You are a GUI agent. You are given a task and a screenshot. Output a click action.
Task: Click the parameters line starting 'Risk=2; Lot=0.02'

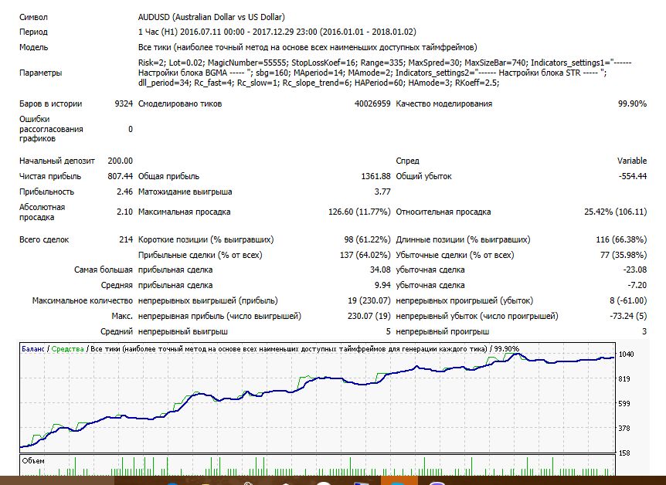[385, 63]
